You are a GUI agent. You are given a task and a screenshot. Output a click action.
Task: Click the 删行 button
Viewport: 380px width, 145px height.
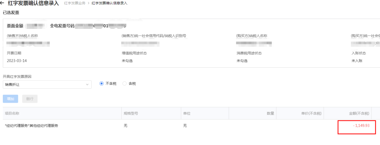click(x=30, y=99)
